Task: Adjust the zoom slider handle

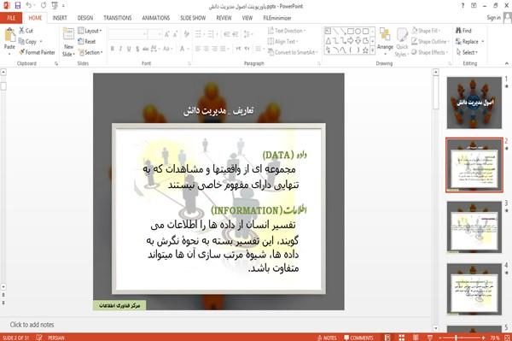Action: click(457, 338)
